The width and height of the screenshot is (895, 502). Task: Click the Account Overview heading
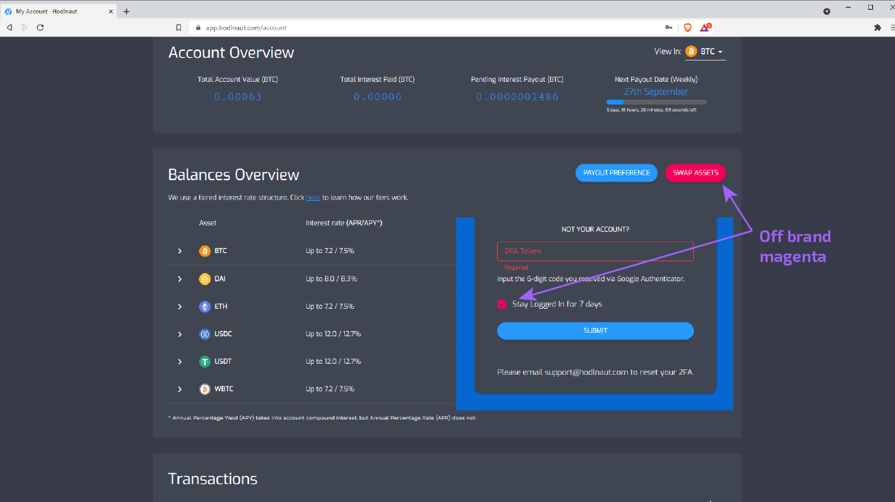pos(231,53)
